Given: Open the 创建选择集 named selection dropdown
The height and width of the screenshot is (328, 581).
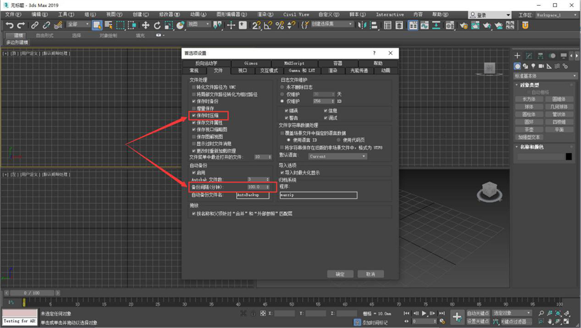Looking at the screenshot, I should point(332,25).
